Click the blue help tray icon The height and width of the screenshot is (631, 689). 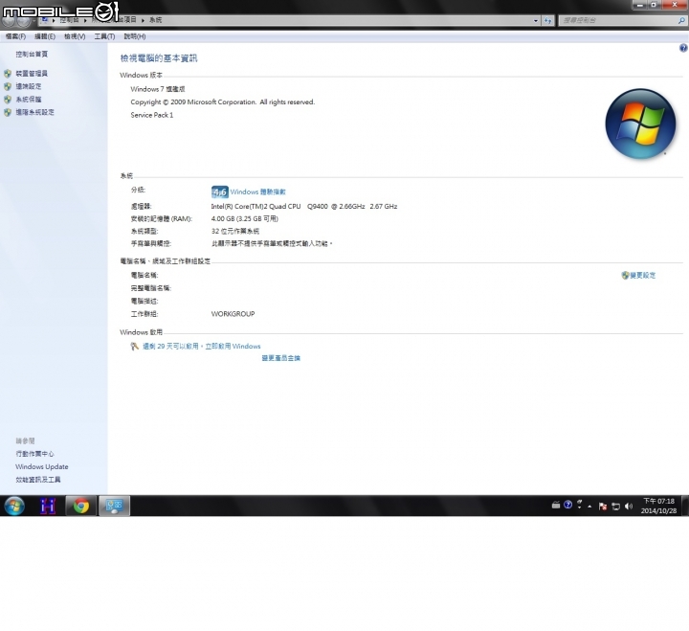(567, 505)
